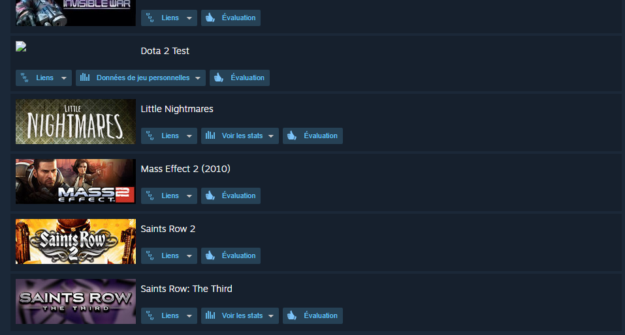Expand Voir les stats arrow for Little Nightmares
Screen dimensions: 625x335
tap(271, 136)
